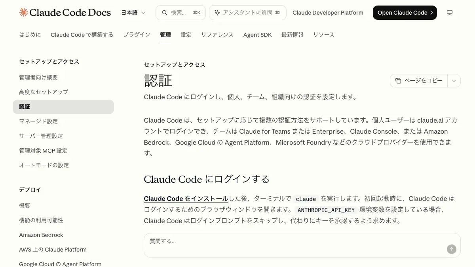Click the セットアップとアクセス sidebar section heading
The image size is (475, 267).
point(49,62)
